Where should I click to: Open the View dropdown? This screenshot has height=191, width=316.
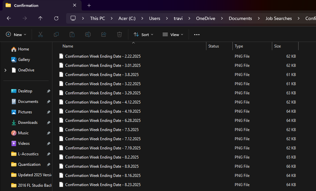click(172, 34)
